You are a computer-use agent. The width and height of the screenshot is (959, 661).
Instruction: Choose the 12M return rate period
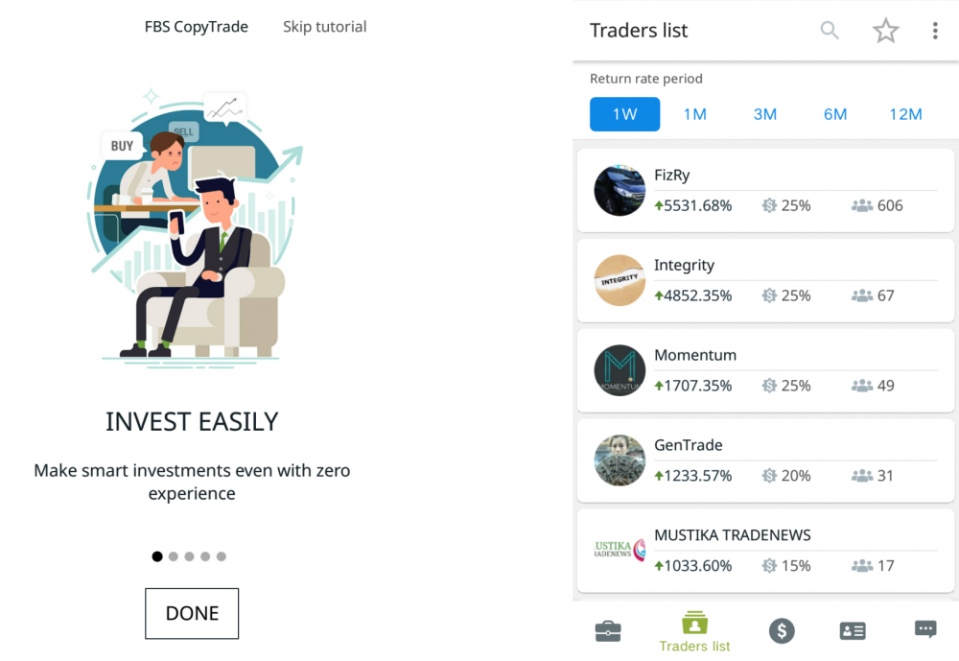coord(905,114)
